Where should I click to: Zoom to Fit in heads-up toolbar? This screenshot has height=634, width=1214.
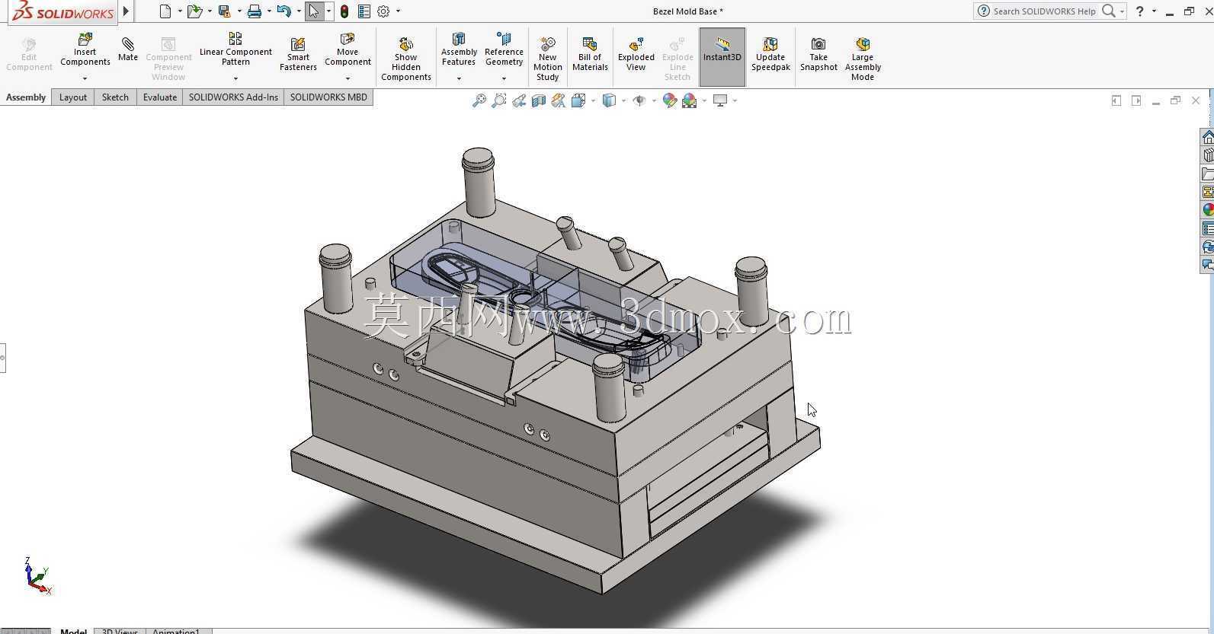[479, 100]
